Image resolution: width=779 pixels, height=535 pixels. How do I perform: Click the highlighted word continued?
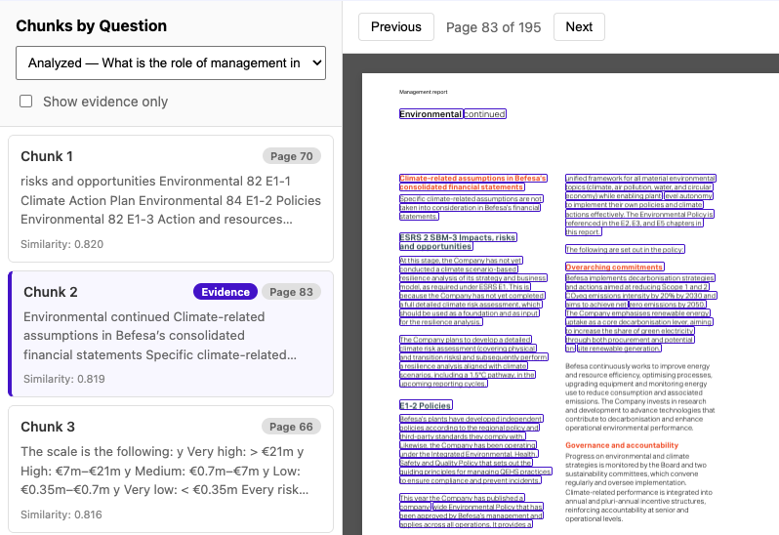[485, 114]
